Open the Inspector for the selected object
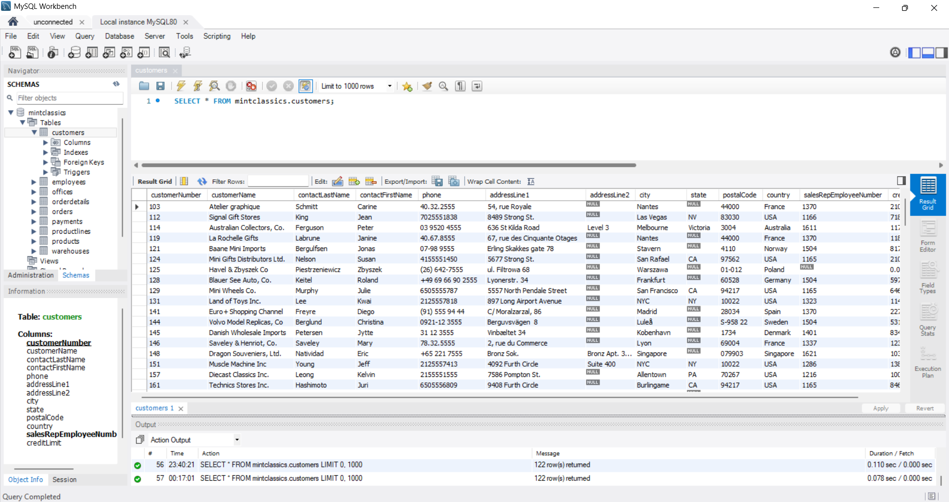 coord(53,52)
